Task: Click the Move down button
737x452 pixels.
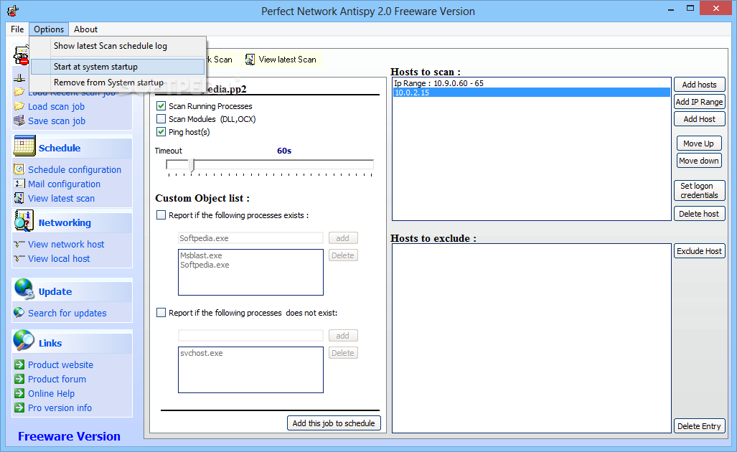Action: (699, 161)
